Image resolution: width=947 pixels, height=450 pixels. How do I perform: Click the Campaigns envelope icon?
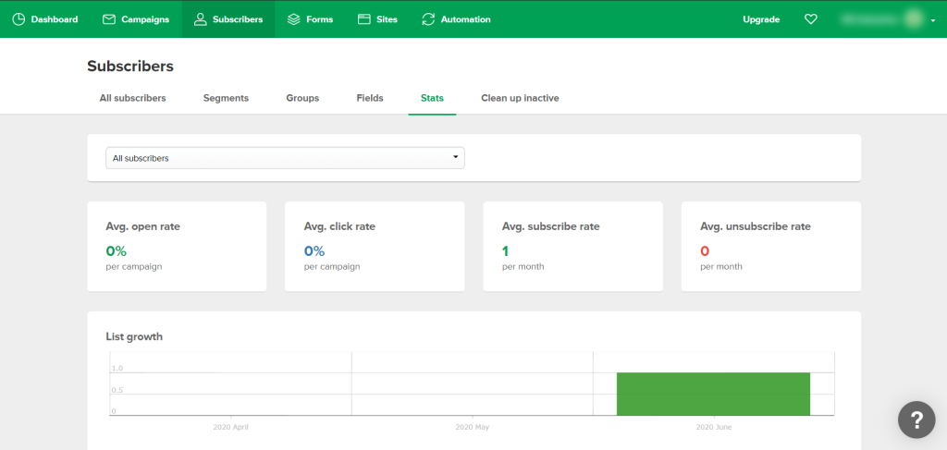pos(109,19)
